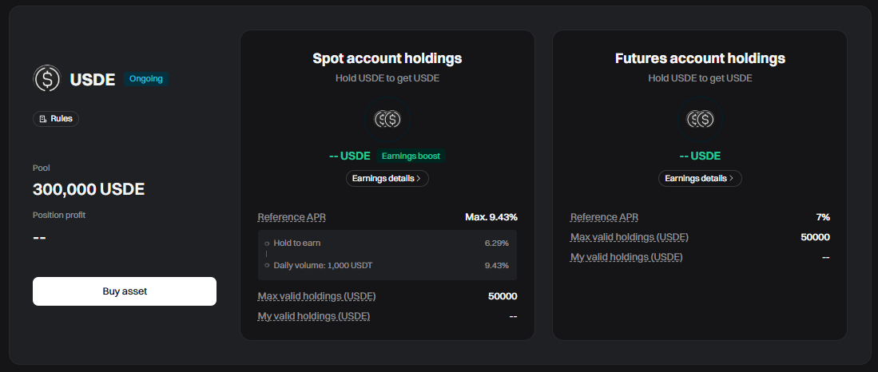Click the Spot account holdings coin icon
The image size is (878, 372).
pos(387,120)
